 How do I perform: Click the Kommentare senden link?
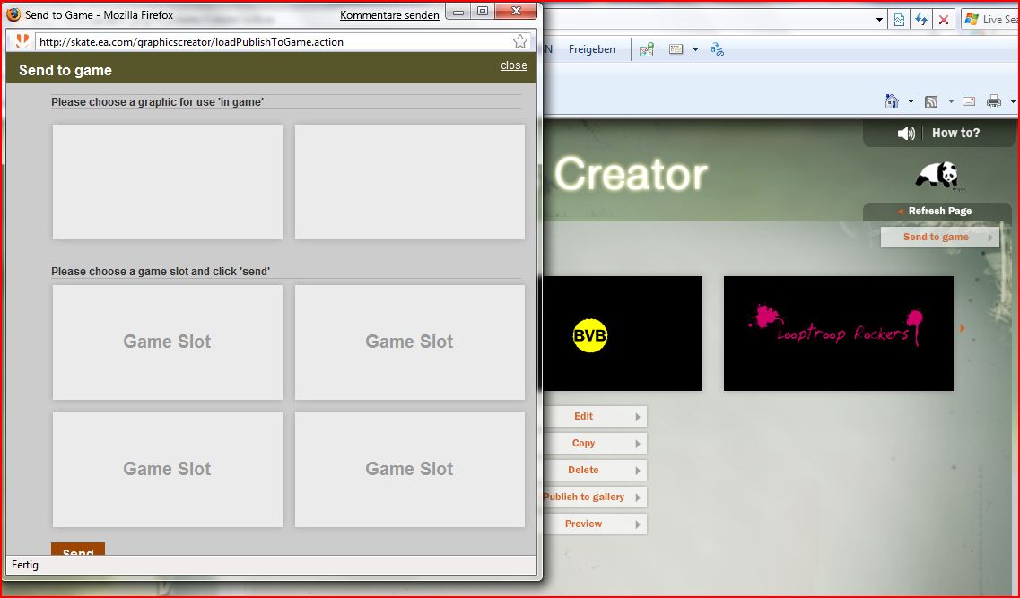[x=389, y=15]
